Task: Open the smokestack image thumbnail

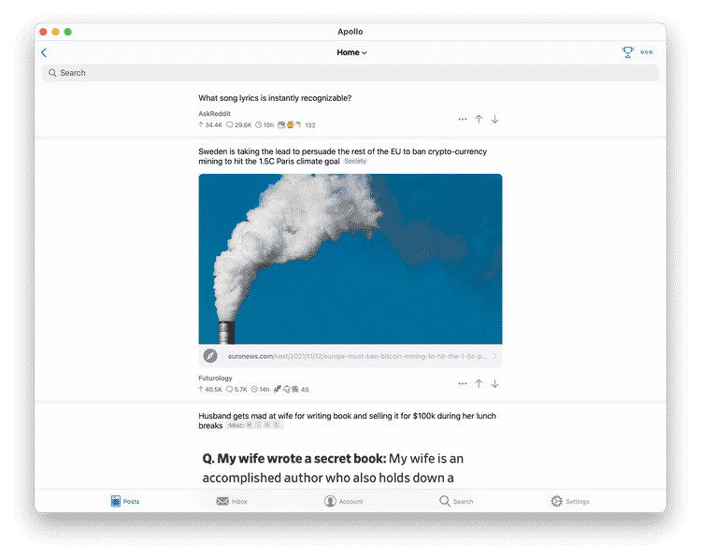Action: 350,259
